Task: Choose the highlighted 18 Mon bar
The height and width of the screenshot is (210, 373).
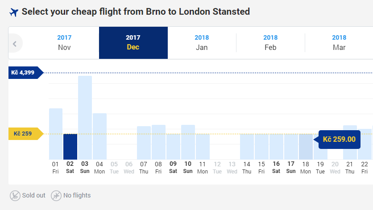Action: (306, 147)
